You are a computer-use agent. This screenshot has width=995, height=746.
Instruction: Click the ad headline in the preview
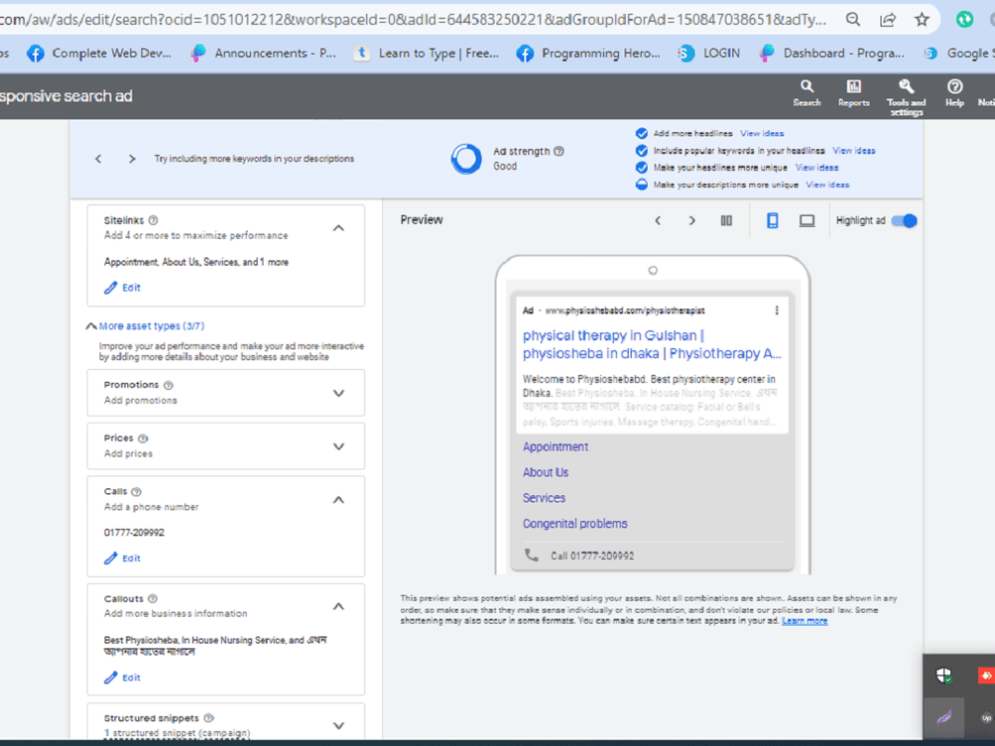652,344
